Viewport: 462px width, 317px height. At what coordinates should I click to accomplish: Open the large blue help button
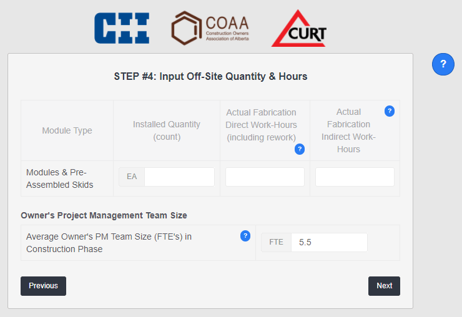pyautogui.click(x=443, y=64)
